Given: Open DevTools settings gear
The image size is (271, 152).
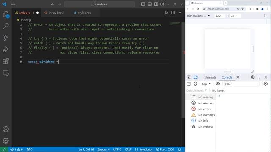Looking at the screenshot, I should (x=253, y=77).
